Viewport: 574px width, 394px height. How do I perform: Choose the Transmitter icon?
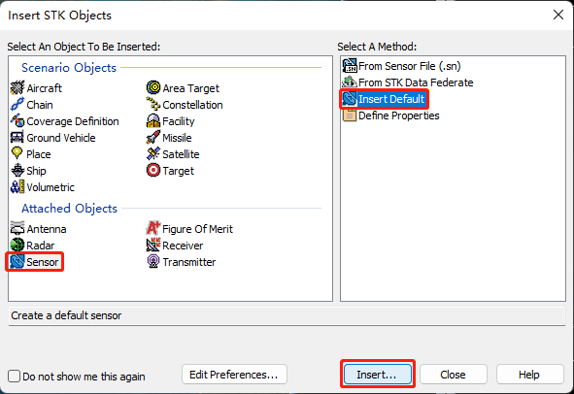(153, 262)
